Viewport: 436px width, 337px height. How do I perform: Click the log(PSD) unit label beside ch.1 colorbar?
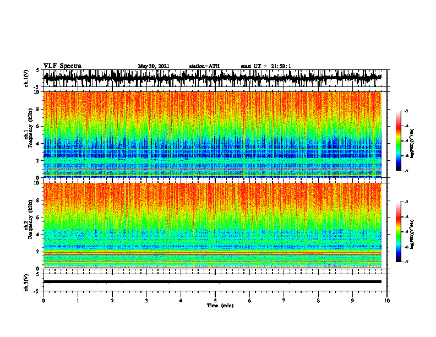click(x=412, y=144)
